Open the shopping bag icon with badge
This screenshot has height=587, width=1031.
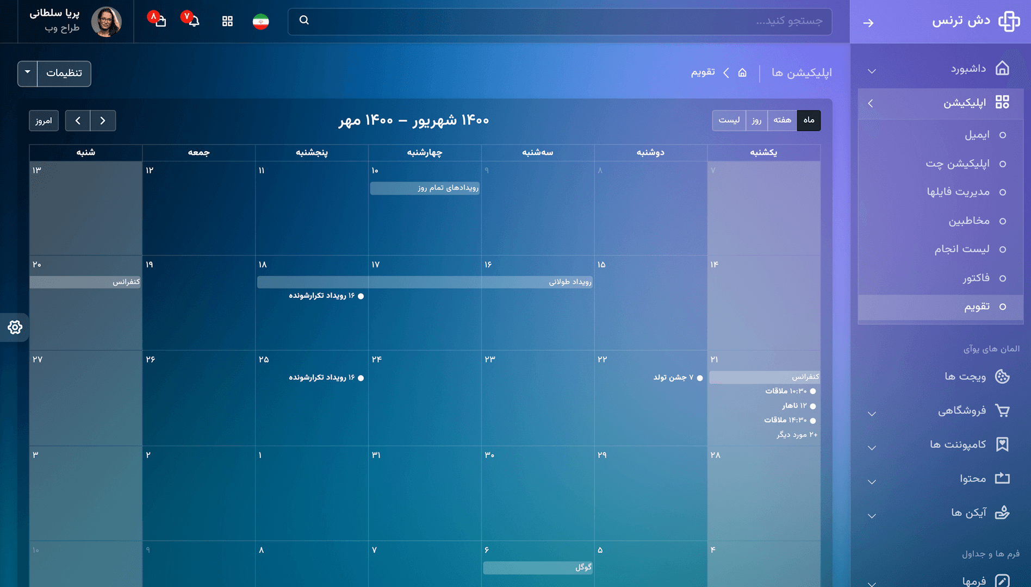coord(160,21)
